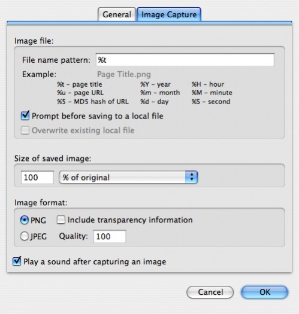The height and width of the screenshot is (314, 299).
Task: Click the Overwrite existing local file checkbox
Action: coord(25,130)
